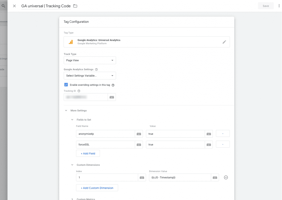Open the Track Type dropdown
The image size is (282, 200).
(90, 60)
